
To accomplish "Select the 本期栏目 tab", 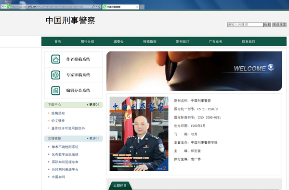I will (120, 186).
